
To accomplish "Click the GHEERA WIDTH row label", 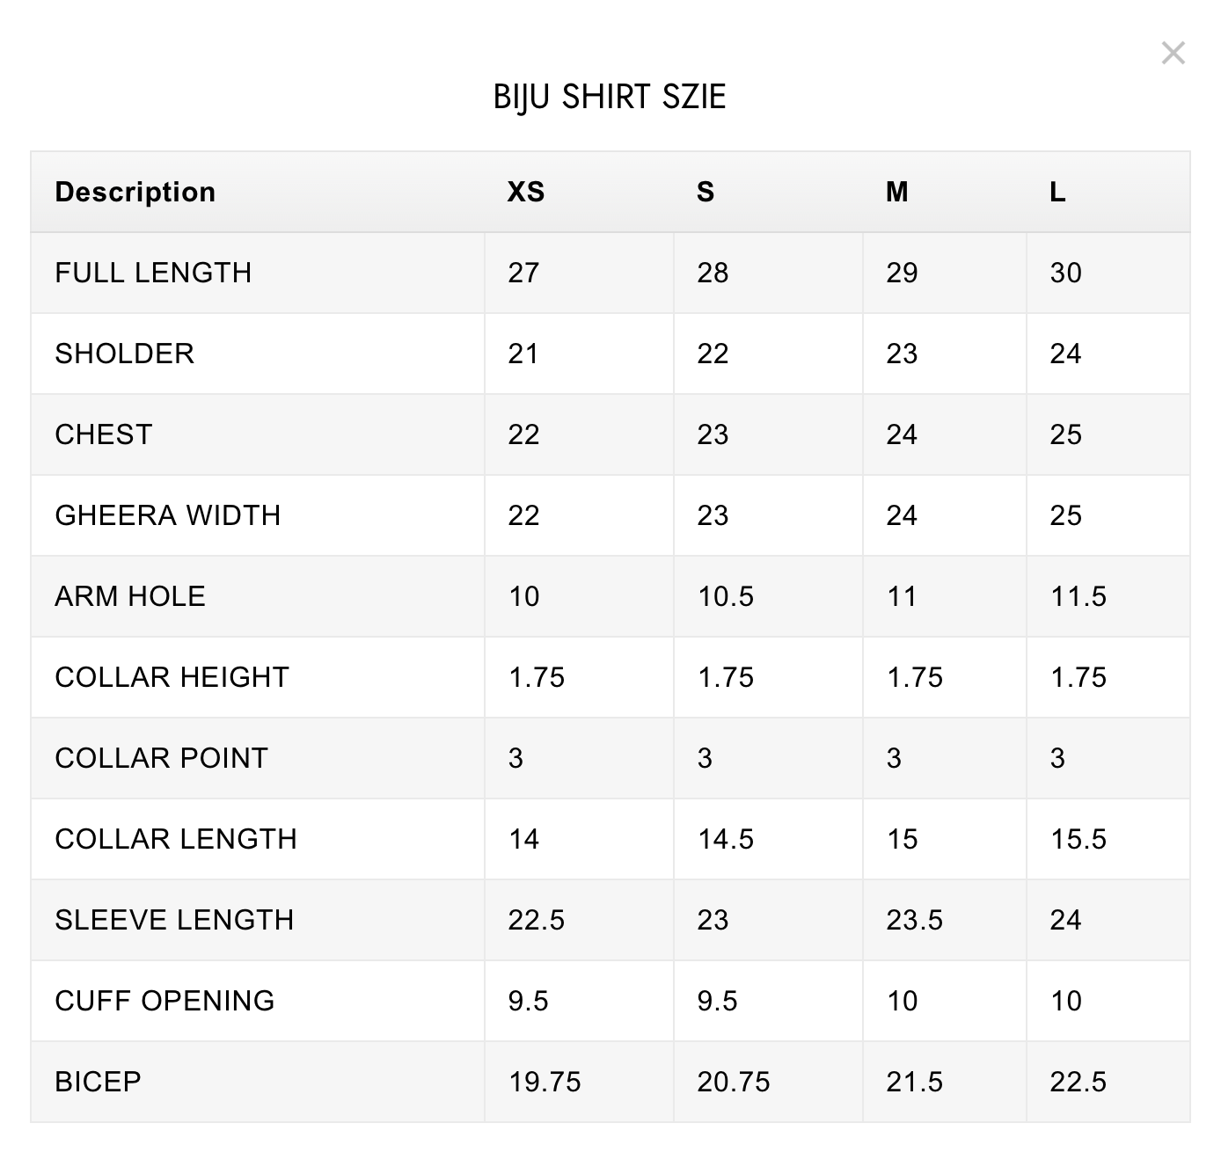I will point(167,515).
